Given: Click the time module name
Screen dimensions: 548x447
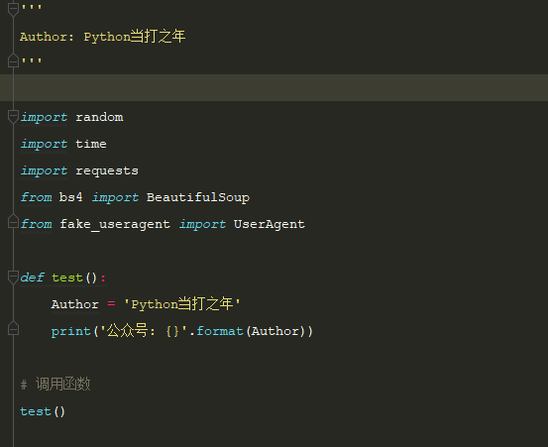Looking at the screenshot, I should coord(91,144).
